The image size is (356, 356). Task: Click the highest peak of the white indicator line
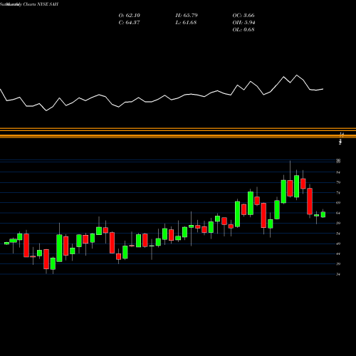[297, 75]
